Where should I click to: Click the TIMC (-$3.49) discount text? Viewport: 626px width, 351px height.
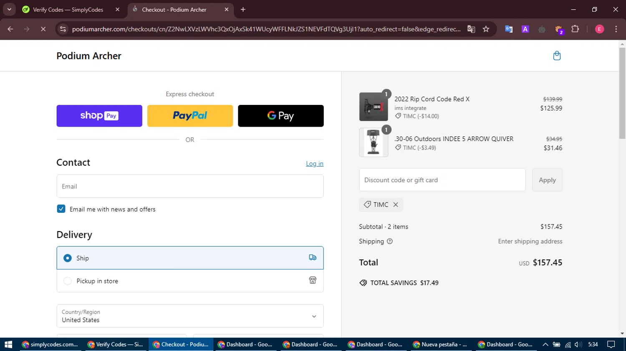(419, 148)
